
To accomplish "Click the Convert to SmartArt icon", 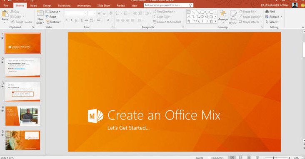I will (155, 22).
